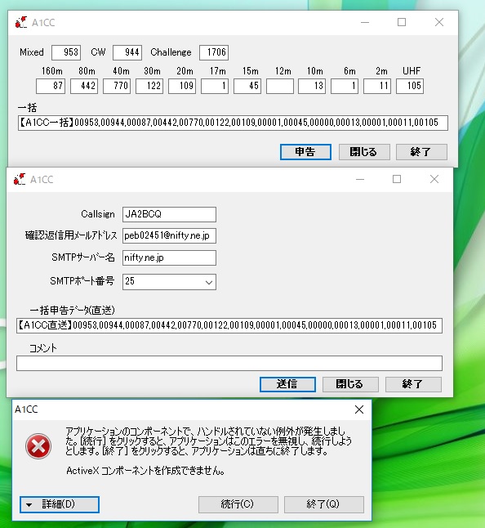The width and height of the screenshot is (485, 528).
Task: Close the second A1CC window
Action: pos(434,179)
